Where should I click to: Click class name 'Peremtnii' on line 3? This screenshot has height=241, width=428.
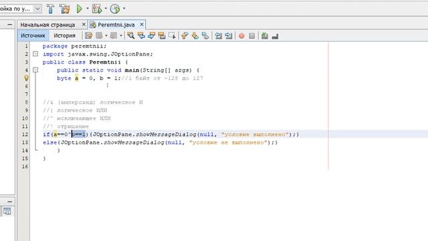click(105, 62)
